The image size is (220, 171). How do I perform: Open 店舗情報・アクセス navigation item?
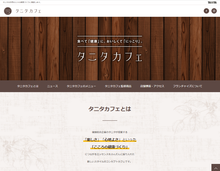(x=152, y=86)
